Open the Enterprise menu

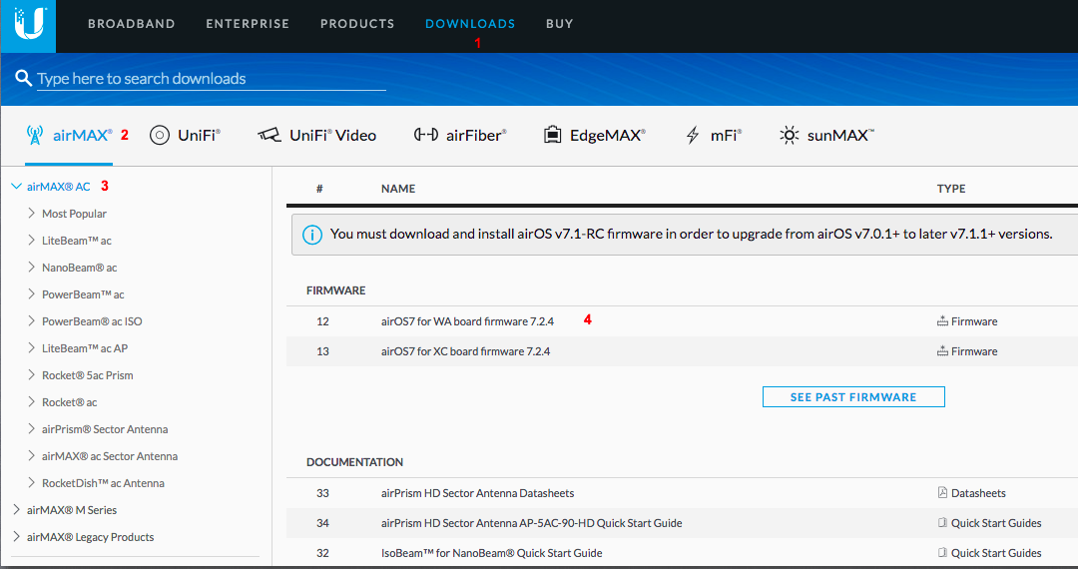pos(248,24)
